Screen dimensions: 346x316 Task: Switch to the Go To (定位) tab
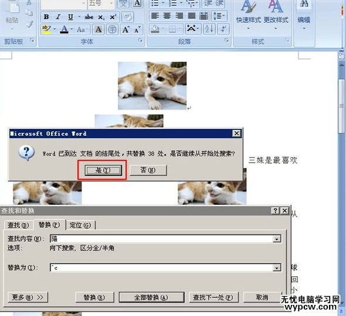tap(80, 225)
